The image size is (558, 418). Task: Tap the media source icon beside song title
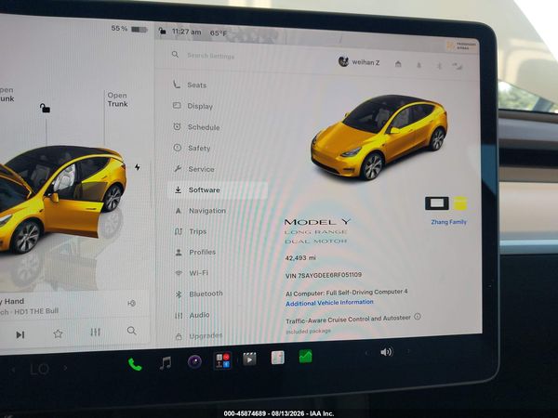[x=131, y=303]
